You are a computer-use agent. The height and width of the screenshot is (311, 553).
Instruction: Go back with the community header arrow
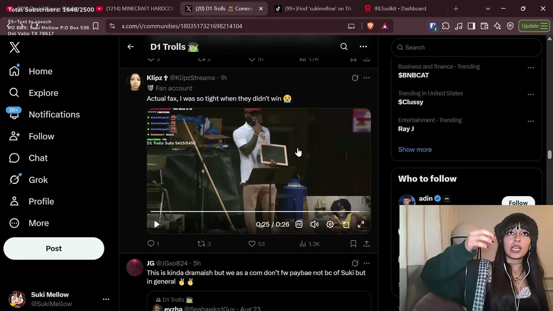coord(130,47)
